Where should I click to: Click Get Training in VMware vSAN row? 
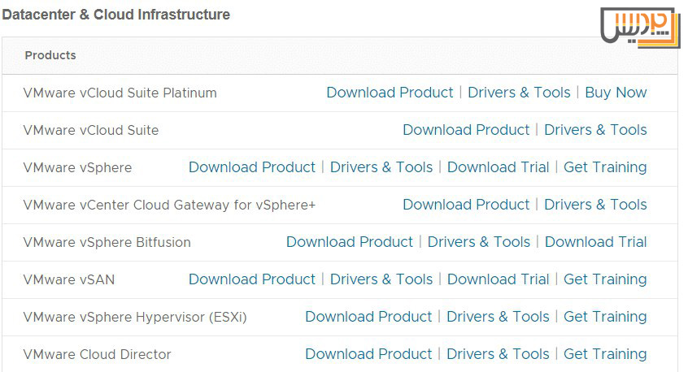click(x=605, y=279)
